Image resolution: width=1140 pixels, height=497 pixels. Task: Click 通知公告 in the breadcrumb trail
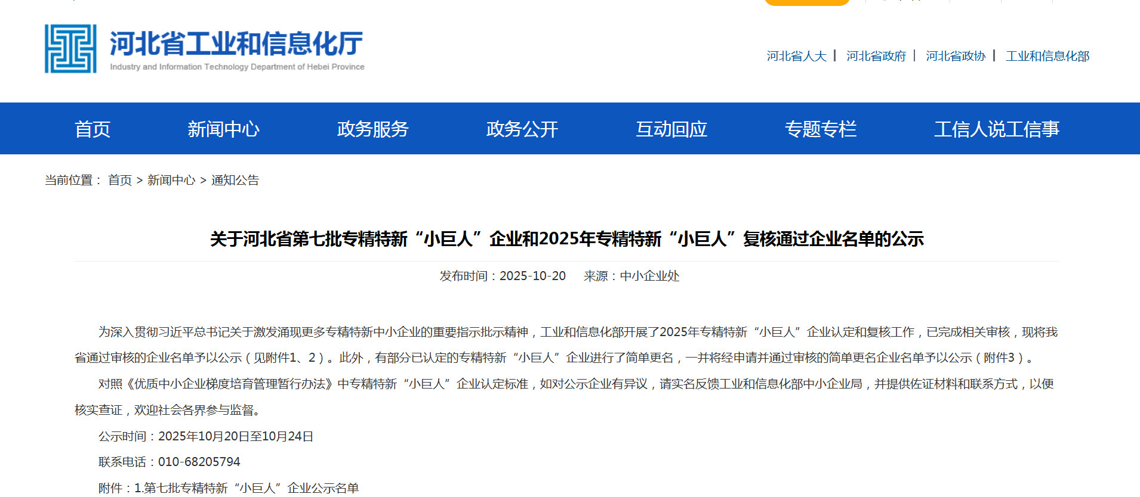[235, 180]
